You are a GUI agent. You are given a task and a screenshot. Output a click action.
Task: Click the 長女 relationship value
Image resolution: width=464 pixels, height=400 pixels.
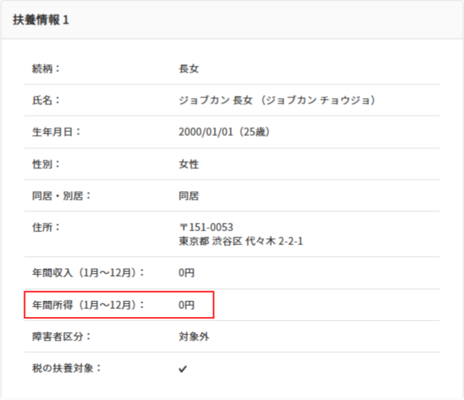pyautogui.click(x=189, y=69)
